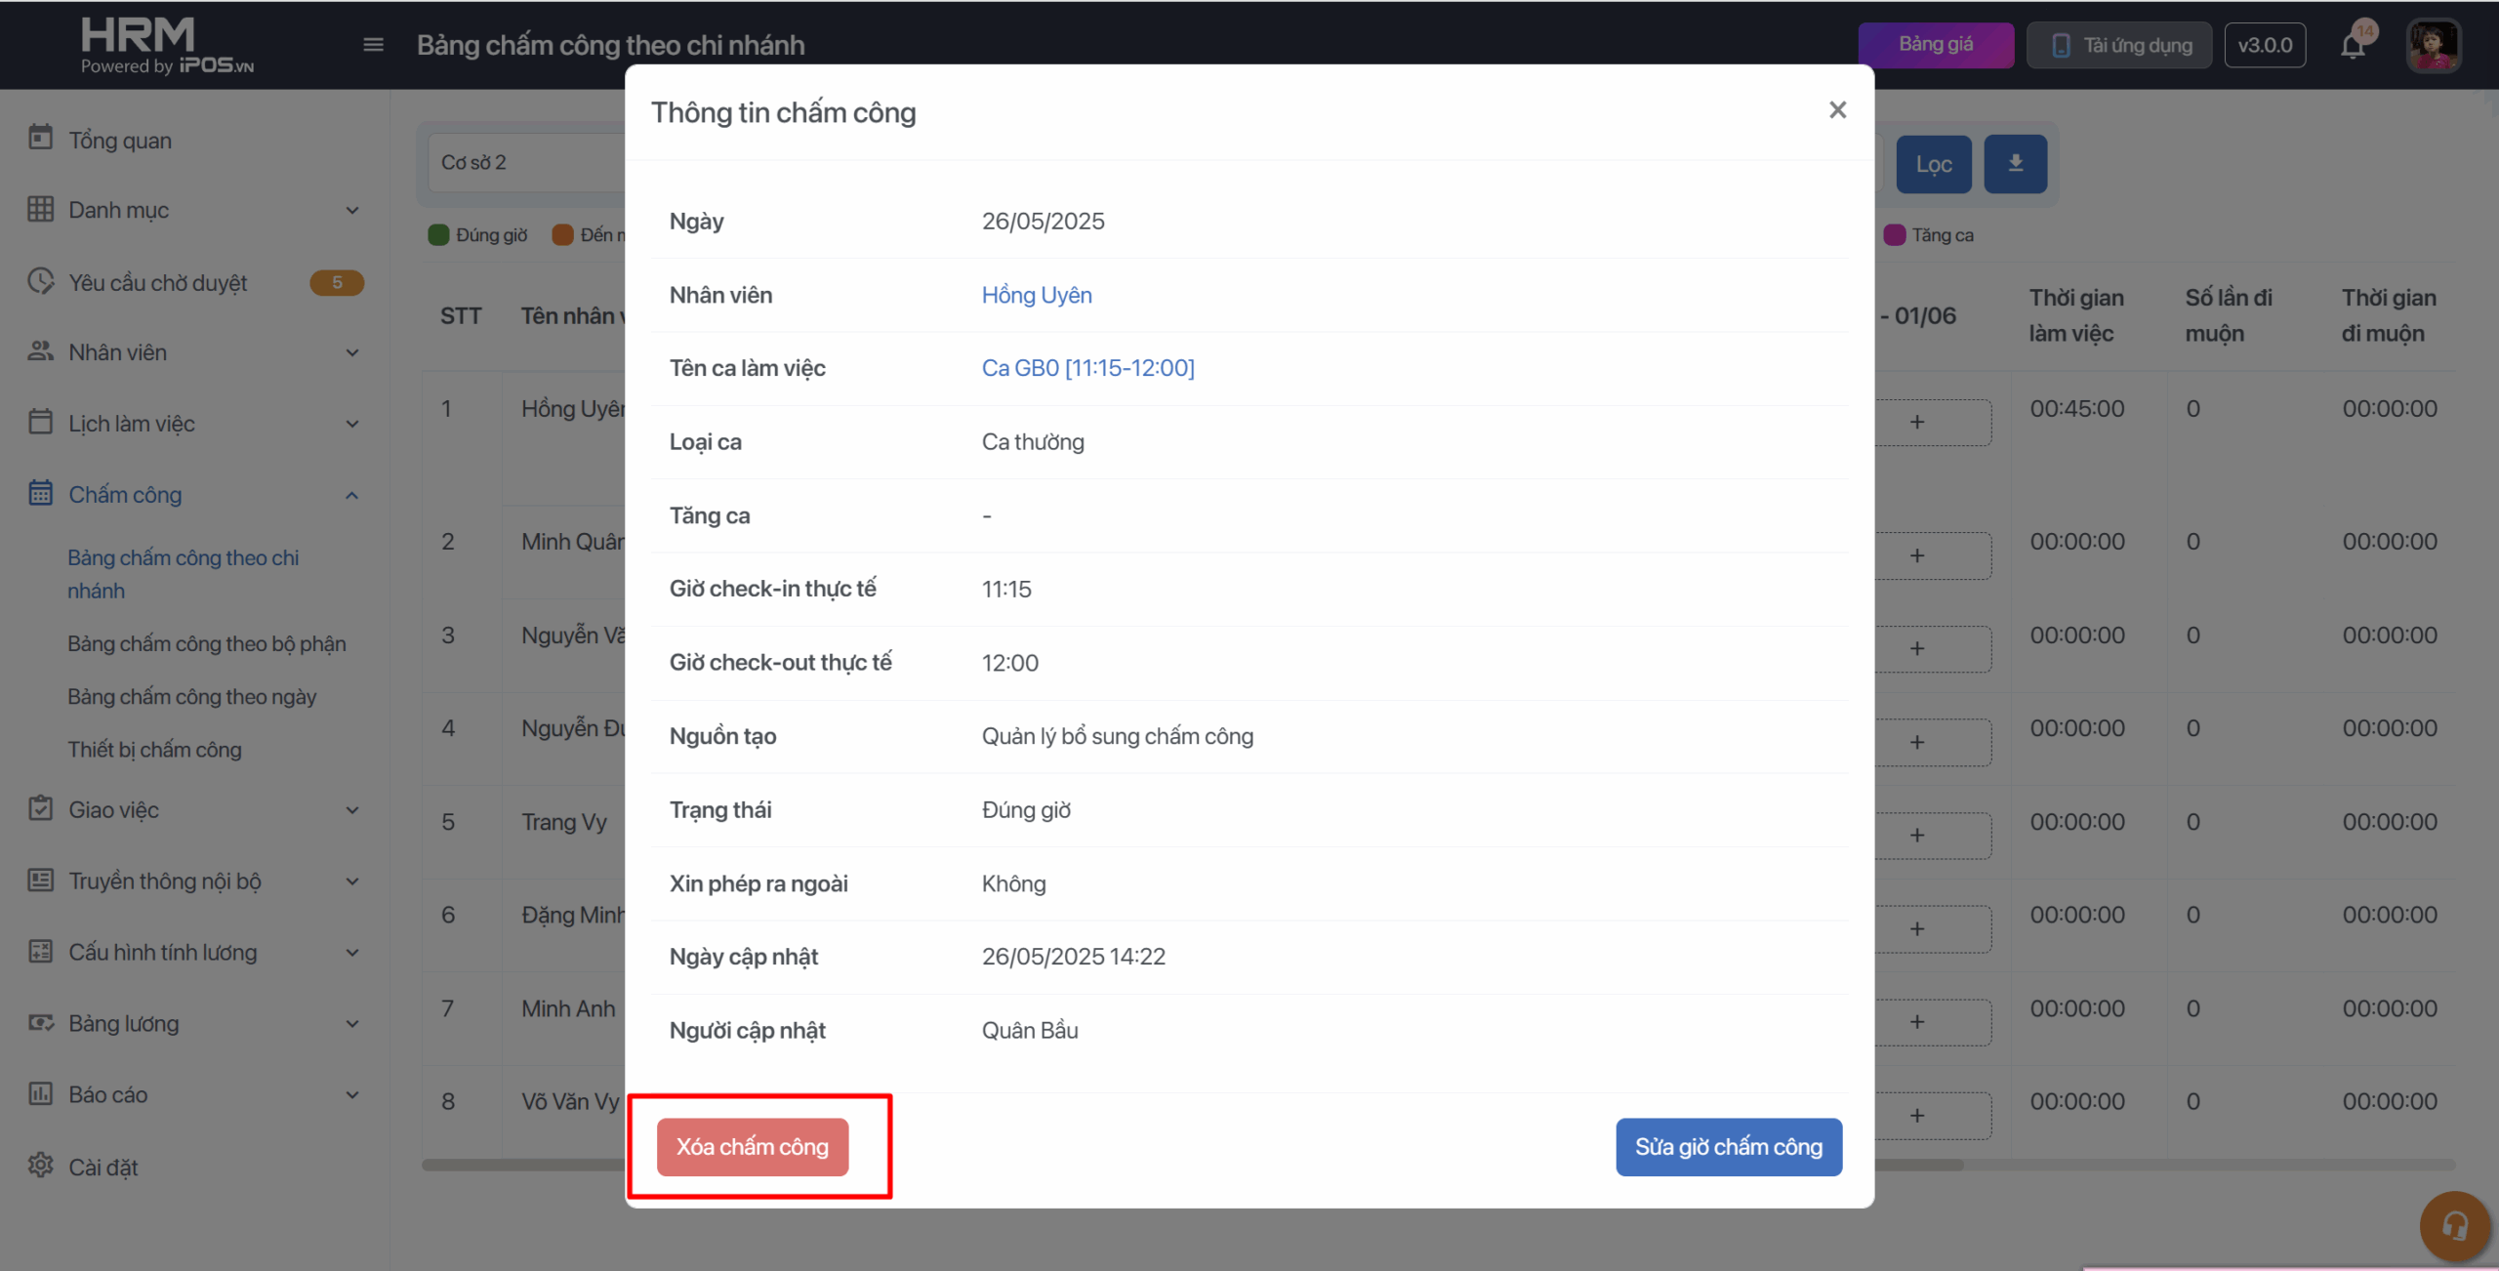2499x1271 pixels.
Task: Open the support headset chat bubble
Action: coord(2454,1225)
